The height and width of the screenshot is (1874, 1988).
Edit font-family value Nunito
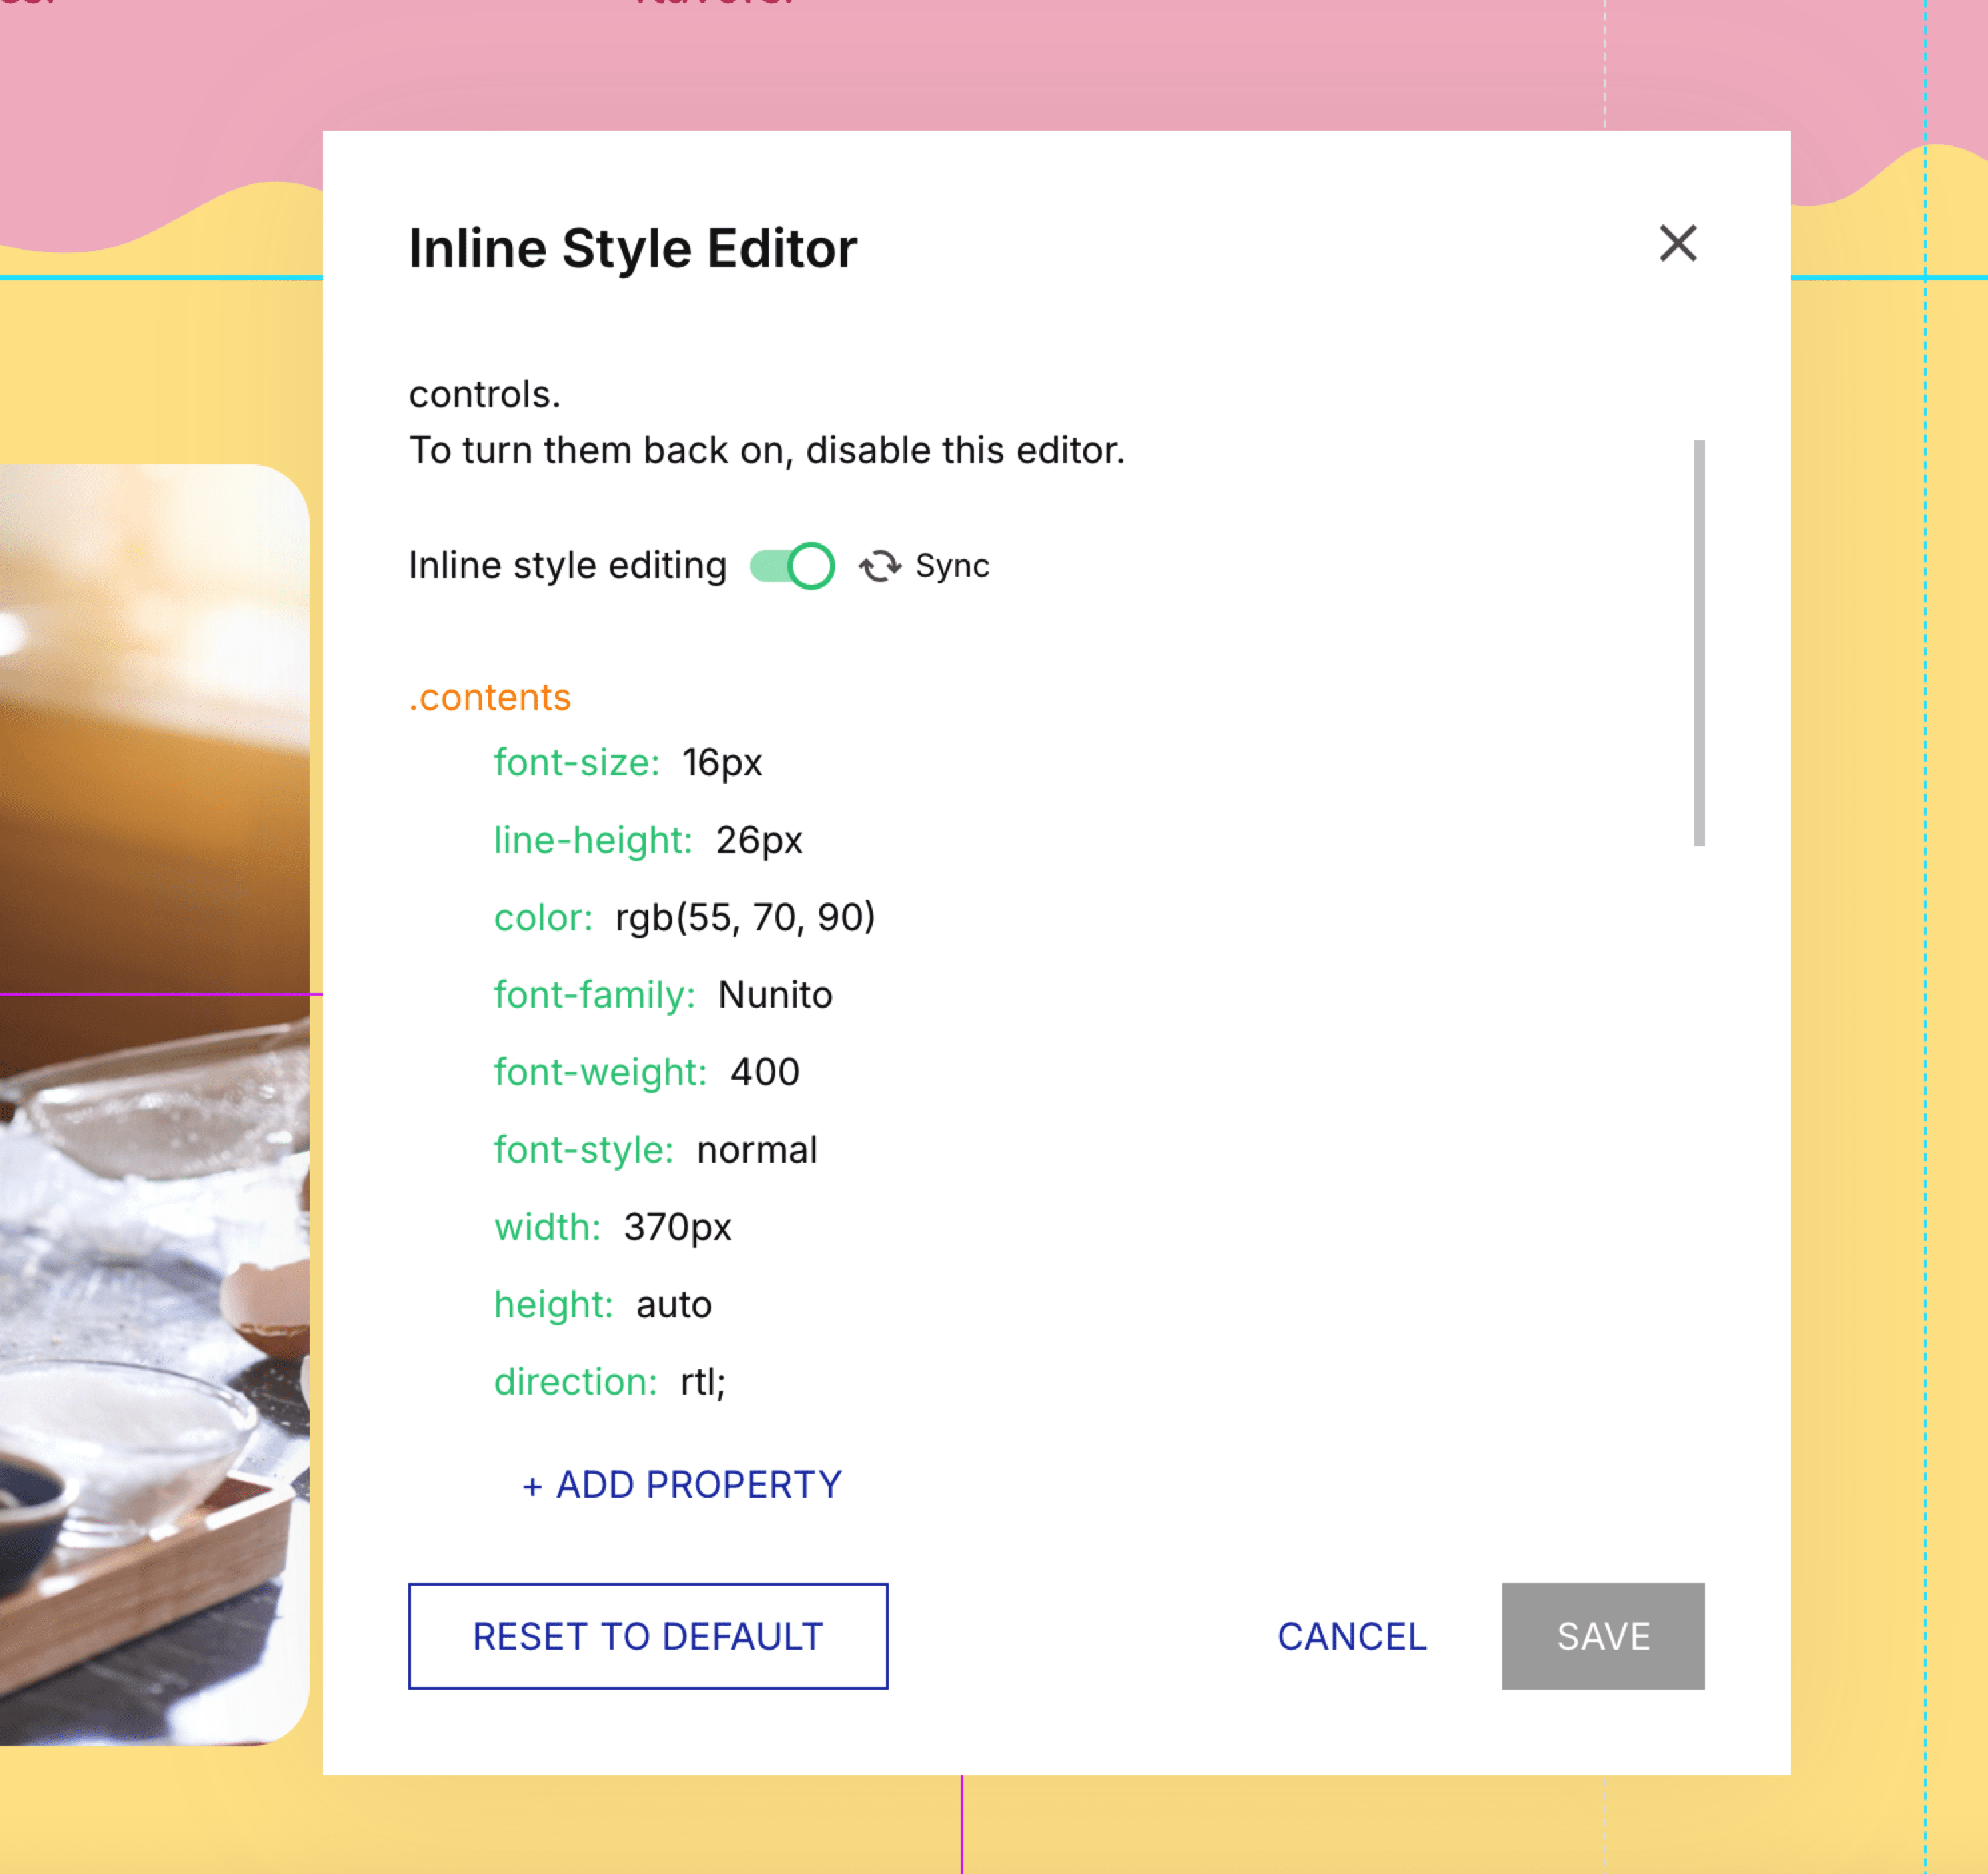[x=775, y=994]
